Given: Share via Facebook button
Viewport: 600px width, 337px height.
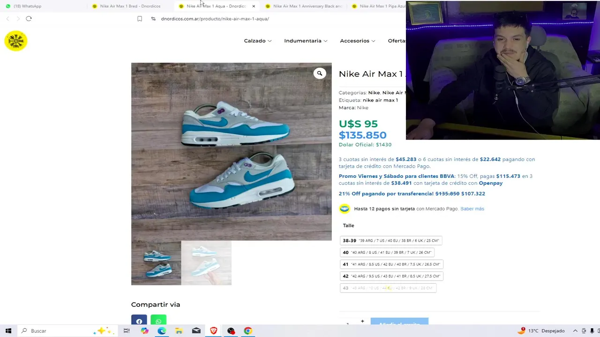Looking at the screenshot, I should [139, 320].
